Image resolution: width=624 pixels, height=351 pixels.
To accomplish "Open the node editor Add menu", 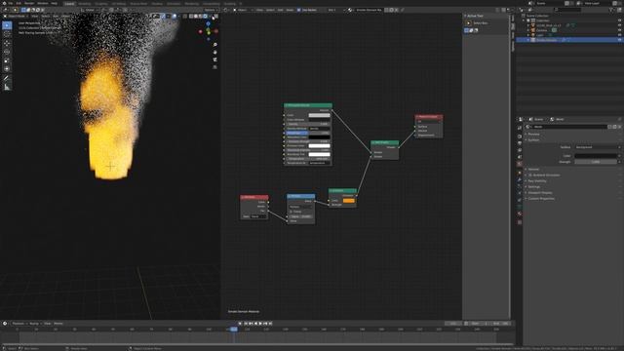I will pyautogui.click(x=281, y=10).
